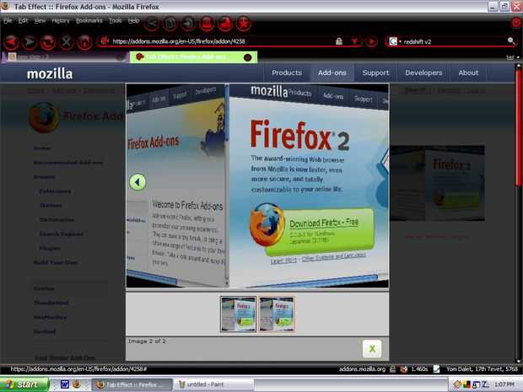Click the padlock icon in the address bar

tap(339, 41)
